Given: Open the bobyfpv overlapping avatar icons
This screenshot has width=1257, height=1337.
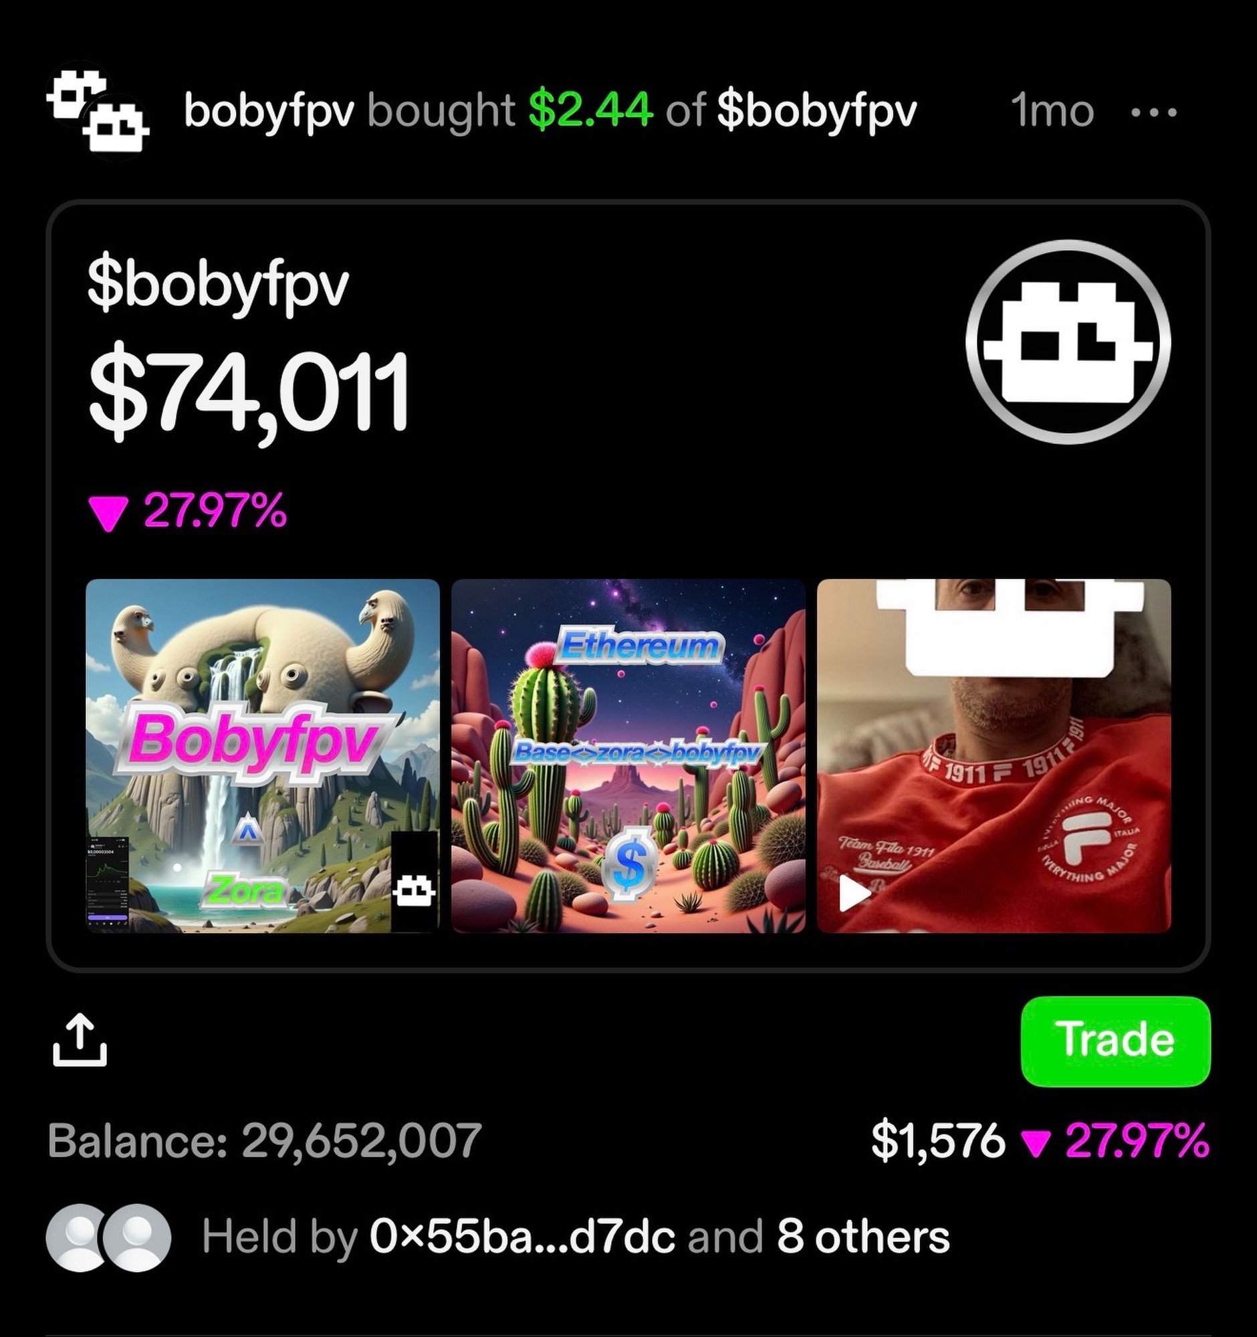Looking at the screenshot, I should coord(98,112).
